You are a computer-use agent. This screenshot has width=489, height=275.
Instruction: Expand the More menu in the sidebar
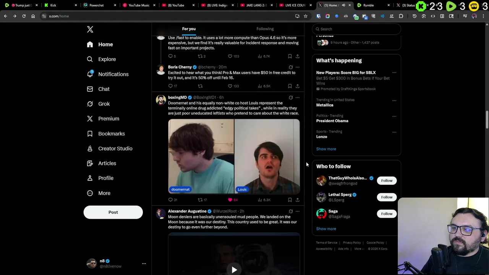(x=99, y=193)
